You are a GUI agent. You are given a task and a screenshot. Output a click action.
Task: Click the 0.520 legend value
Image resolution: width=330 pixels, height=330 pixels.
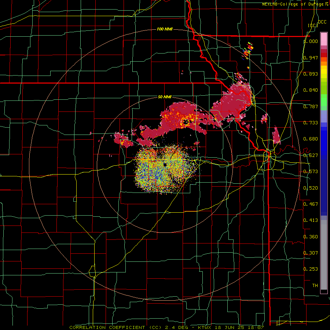point(311,188)
